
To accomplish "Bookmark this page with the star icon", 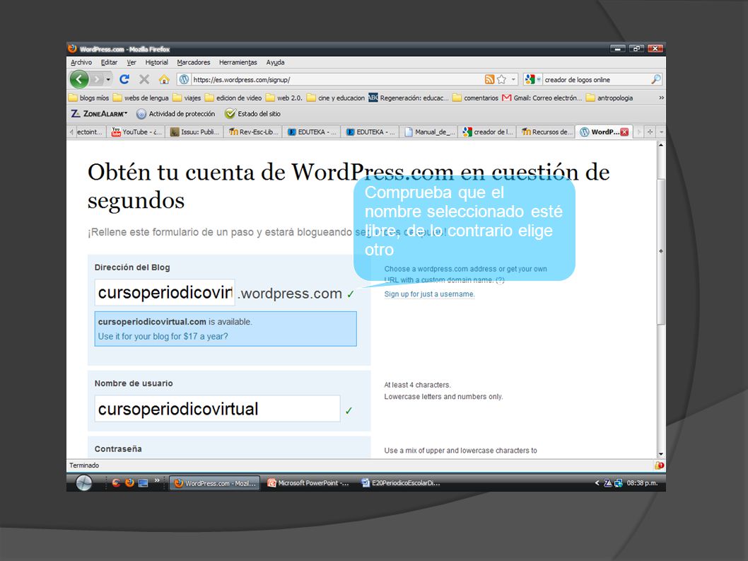I will coord(501,79).
